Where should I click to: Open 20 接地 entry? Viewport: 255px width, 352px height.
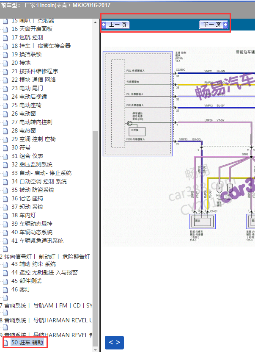(x=21, y=63)
